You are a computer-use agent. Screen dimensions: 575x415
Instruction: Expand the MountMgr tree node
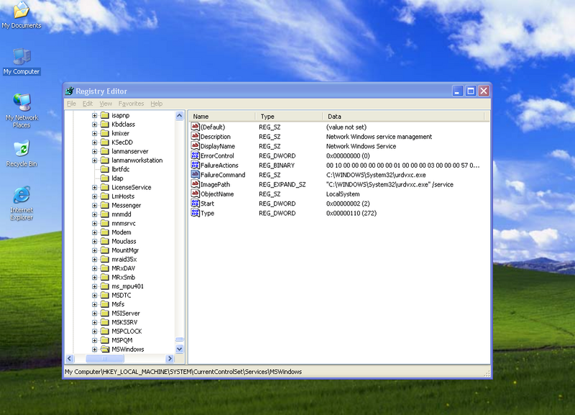[95, 250]
